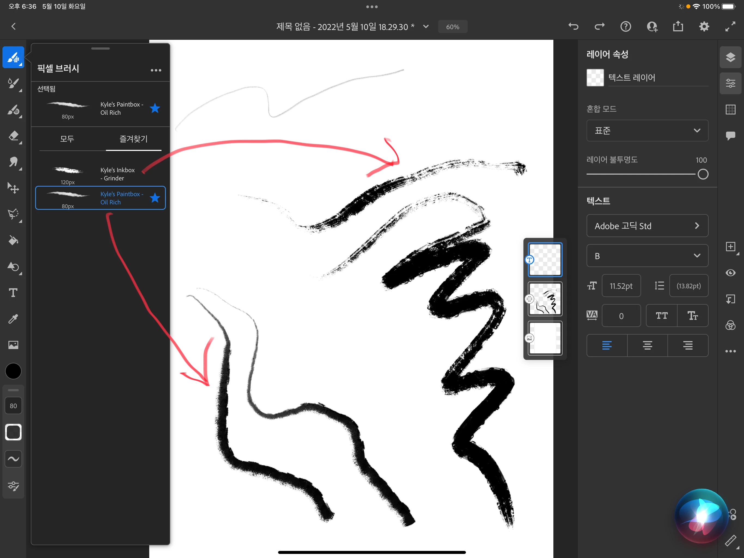Select the Paint Bucket fill tool
The width and height of the screenshot is (744, 558).
coord(13,240)
